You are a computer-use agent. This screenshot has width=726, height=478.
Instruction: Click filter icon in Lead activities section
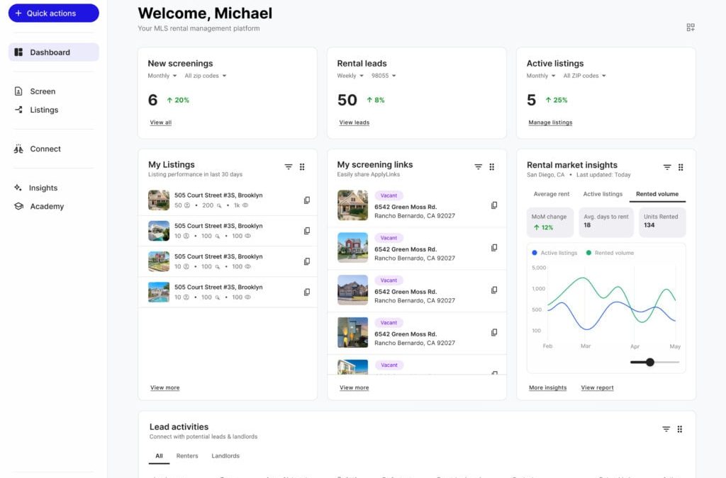(666, 429)
